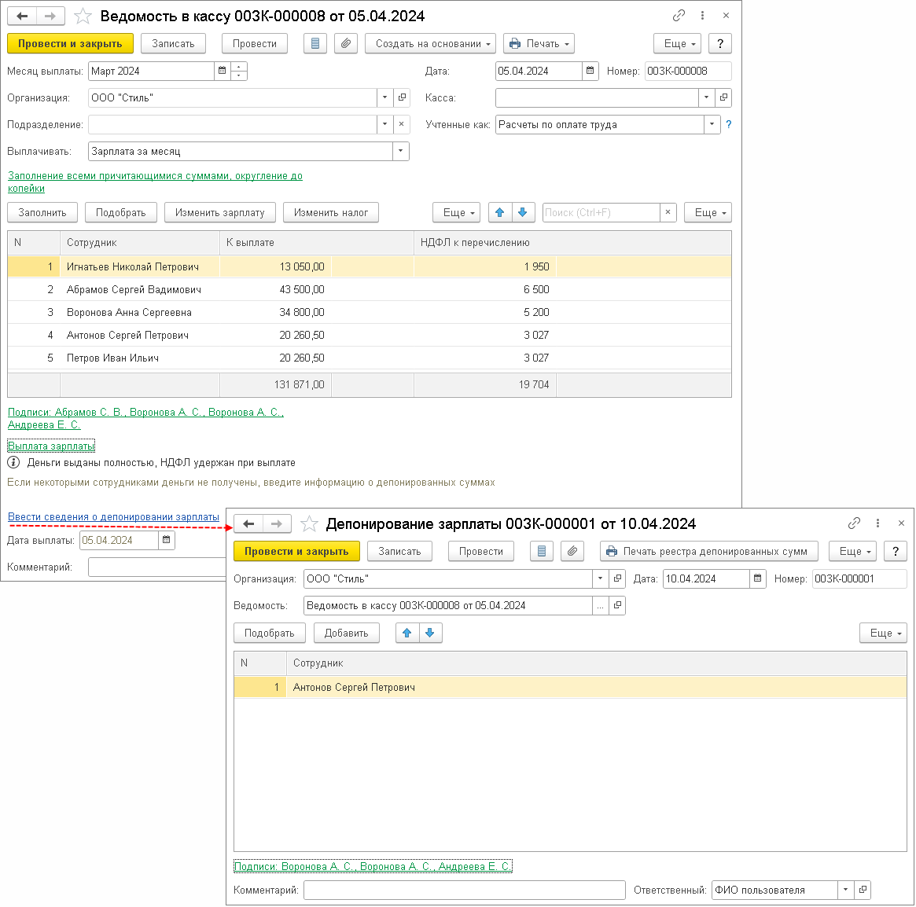The height and width of the screenshot is (907, 916).
Task: Open Заполнение всеми причитающимися суммами link
Action: tap(155, 182)
